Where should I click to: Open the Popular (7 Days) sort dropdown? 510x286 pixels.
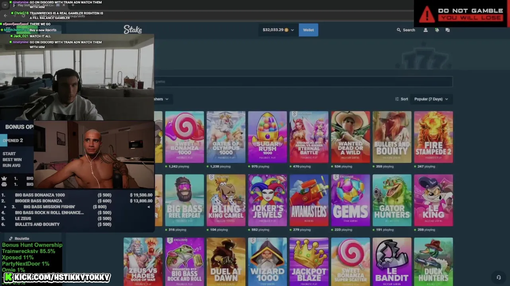tap(431, 99)
